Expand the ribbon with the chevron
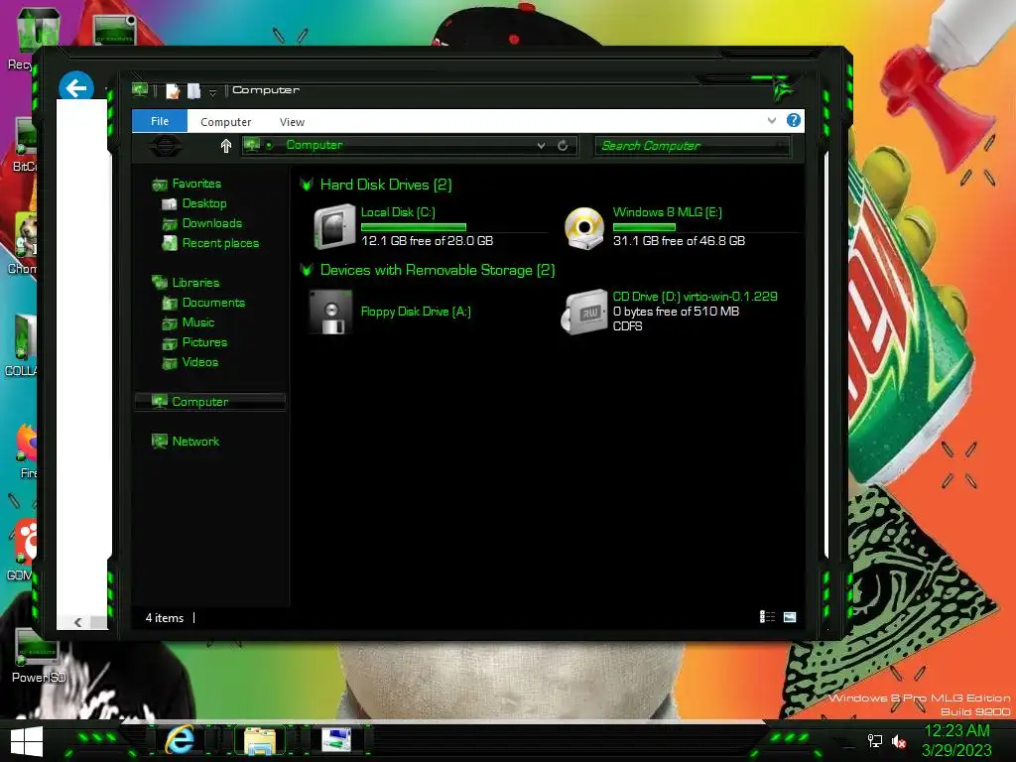1016x762 pixels. coord(771,120)
